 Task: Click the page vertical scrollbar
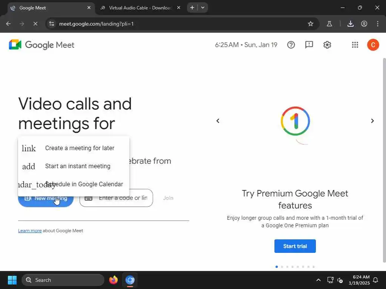click(x=384, y=160)
